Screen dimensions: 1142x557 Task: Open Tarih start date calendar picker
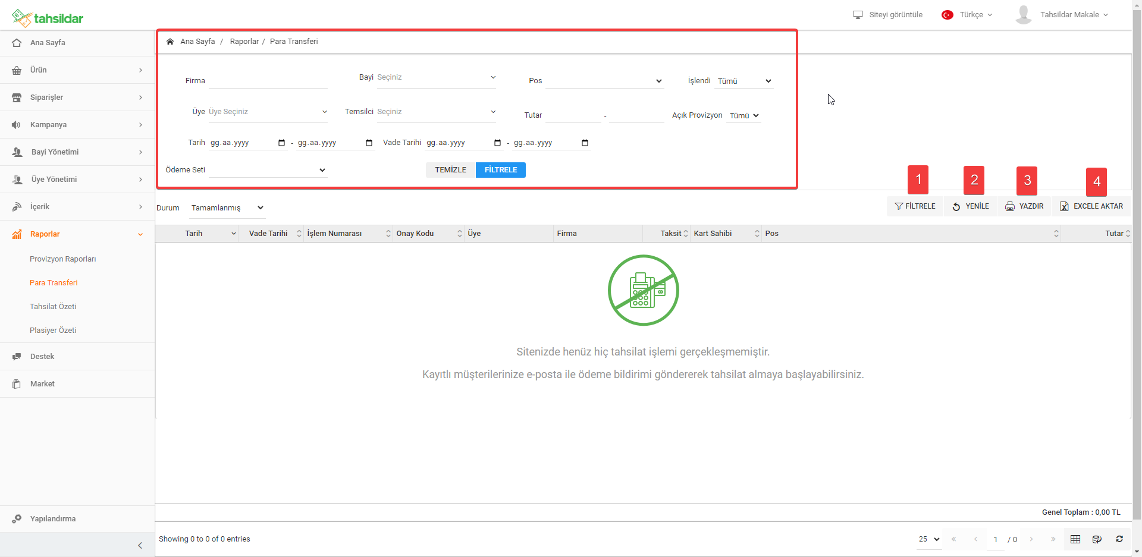pyautogui.click(x=281, y=143)
